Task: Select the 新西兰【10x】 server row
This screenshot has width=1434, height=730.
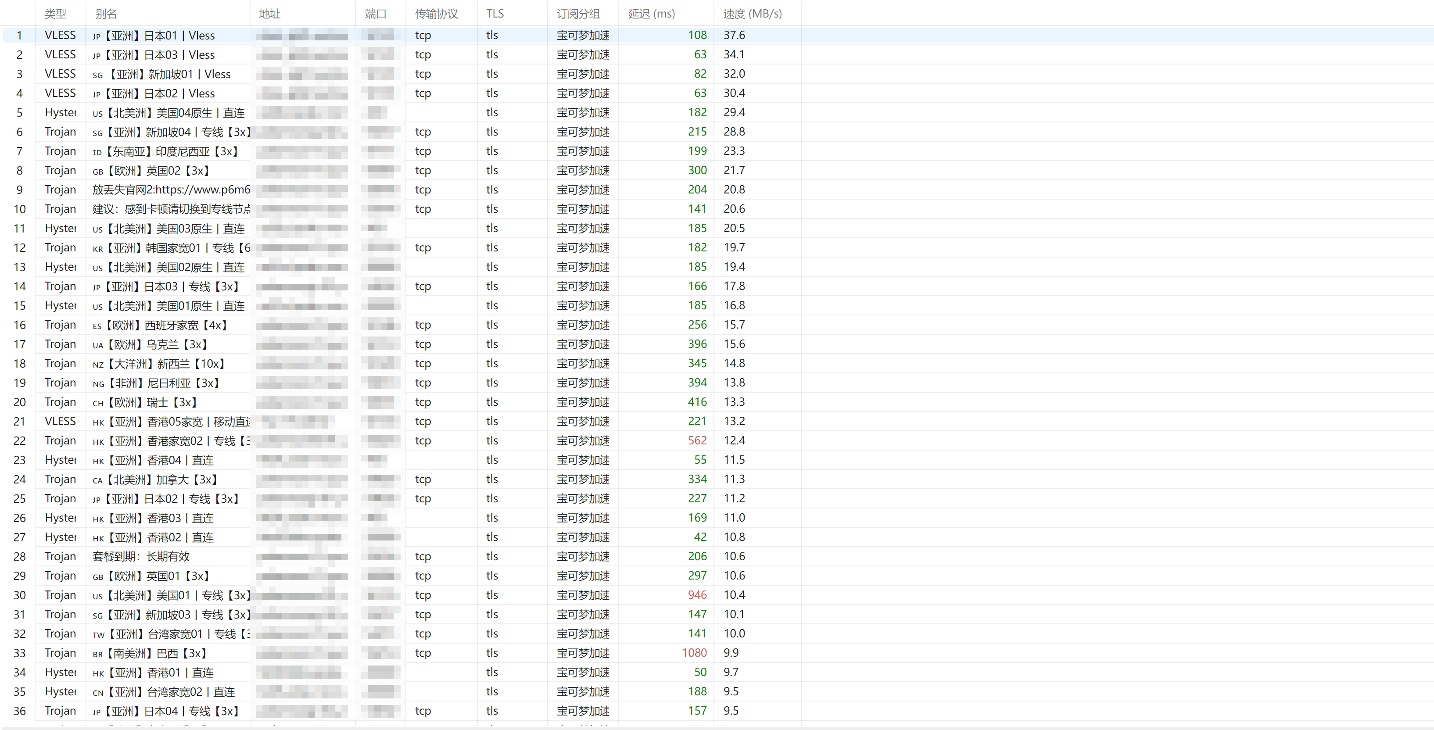Action: [x=717, y=363]
